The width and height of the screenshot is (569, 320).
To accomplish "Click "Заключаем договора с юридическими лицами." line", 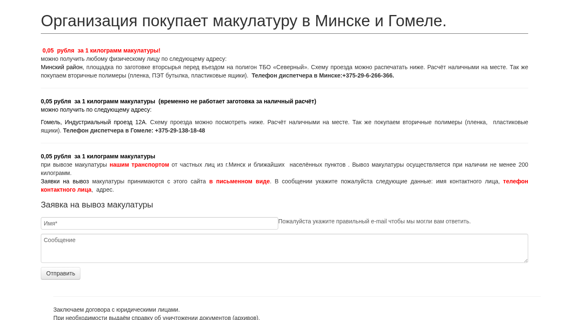I will (x=117, y=310).
